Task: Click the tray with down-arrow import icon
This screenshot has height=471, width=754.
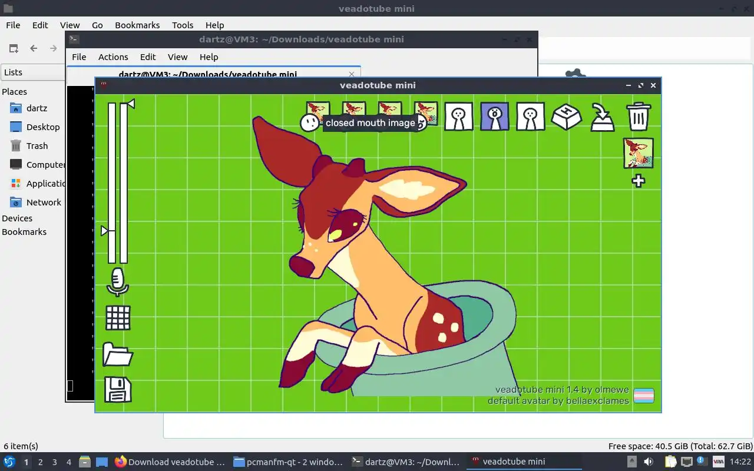Action: click(x=603, y=117)
